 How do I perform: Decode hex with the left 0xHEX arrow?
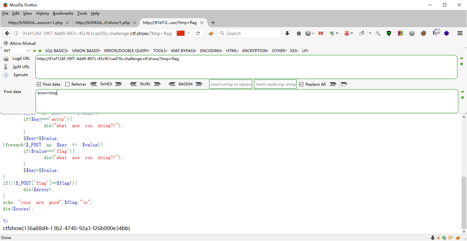click(94, 84)
